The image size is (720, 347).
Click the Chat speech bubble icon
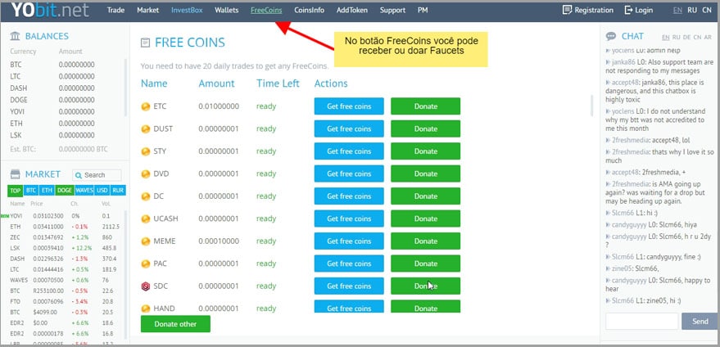pos(611,36)
